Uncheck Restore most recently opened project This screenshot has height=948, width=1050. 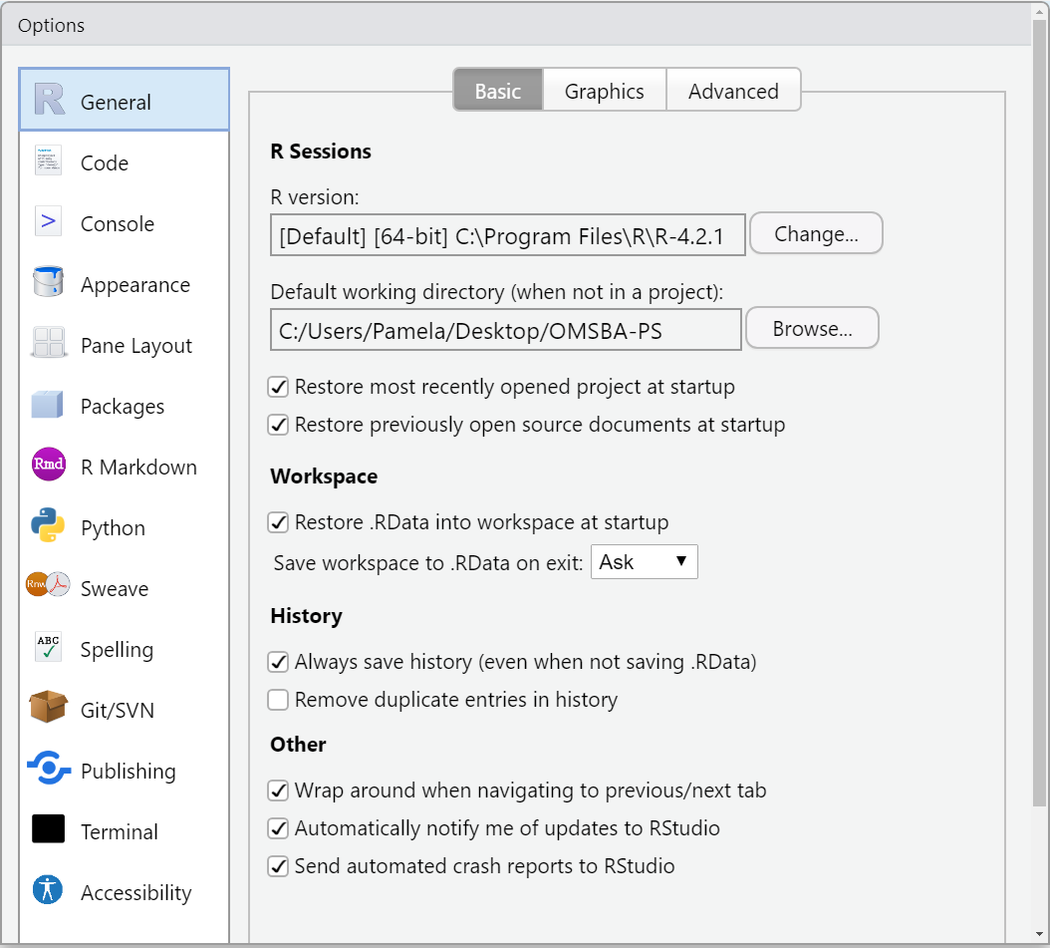point(278,387)
